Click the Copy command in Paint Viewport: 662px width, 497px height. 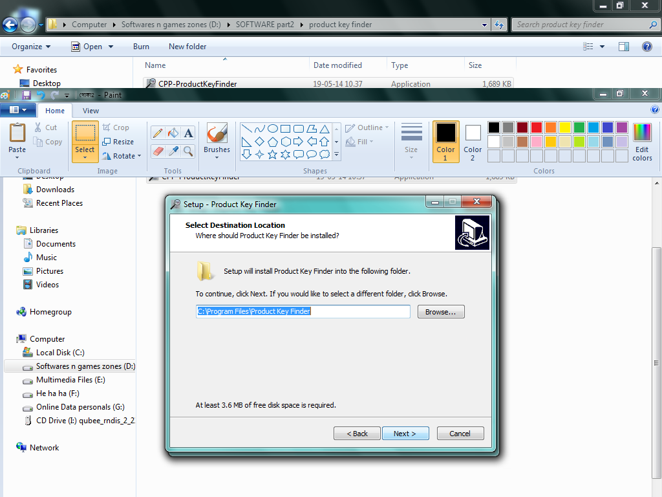(x=48, y=142)
